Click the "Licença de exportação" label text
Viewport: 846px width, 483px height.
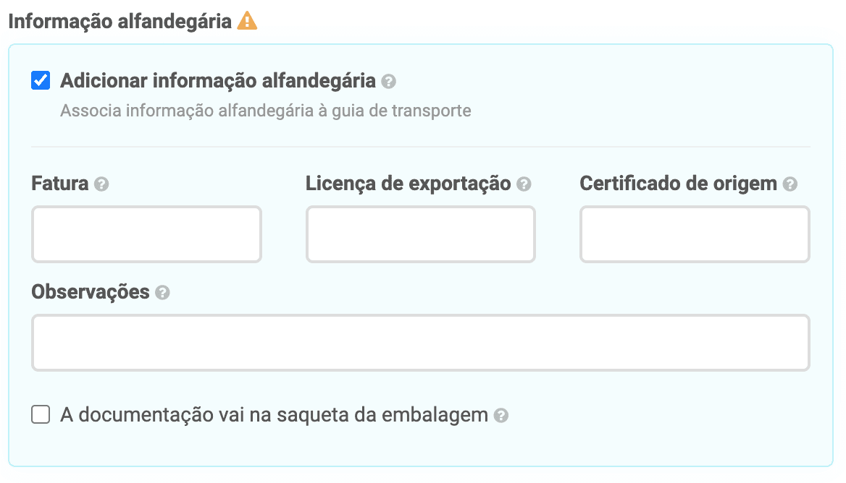pyautogui.click(x=409, y=184)
